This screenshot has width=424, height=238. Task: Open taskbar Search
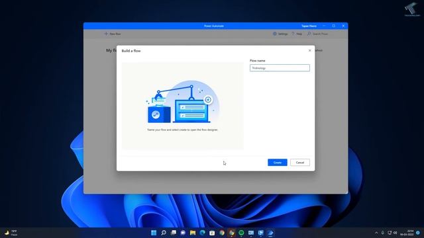coord(164,233)
